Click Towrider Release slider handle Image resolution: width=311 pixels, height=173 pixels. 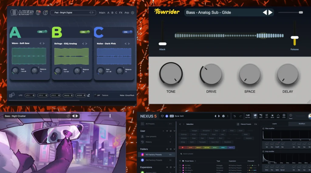point(295,37)
